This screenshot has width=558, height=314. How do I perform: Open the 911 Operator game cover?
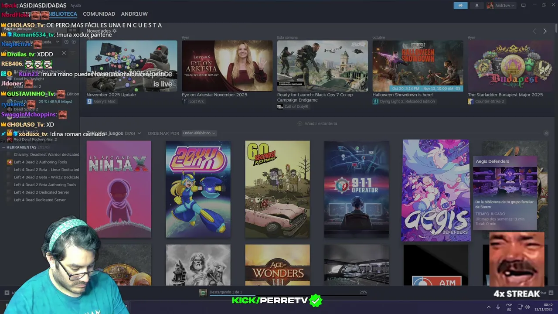pyautogui.click(x=357, y=189)
